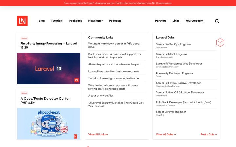Image resolution: width=236 pixels, height=147 pixels.
Task: Open Why having a human partner podcast link
Action: tap(113, 87)
